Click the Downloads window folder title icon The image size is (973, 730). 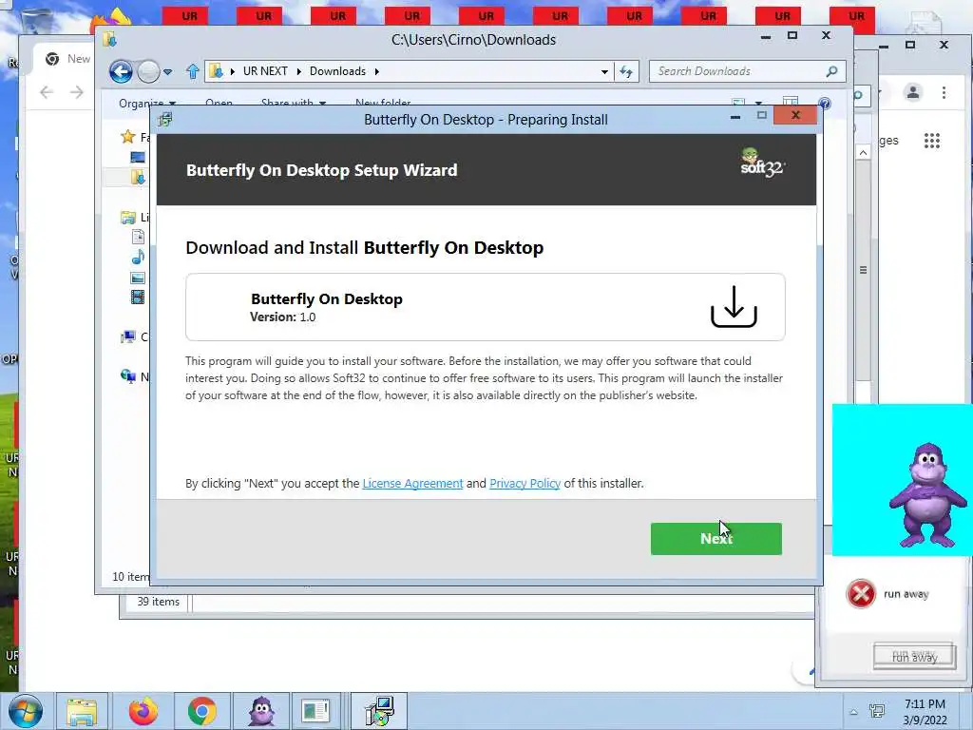(110, 40)
